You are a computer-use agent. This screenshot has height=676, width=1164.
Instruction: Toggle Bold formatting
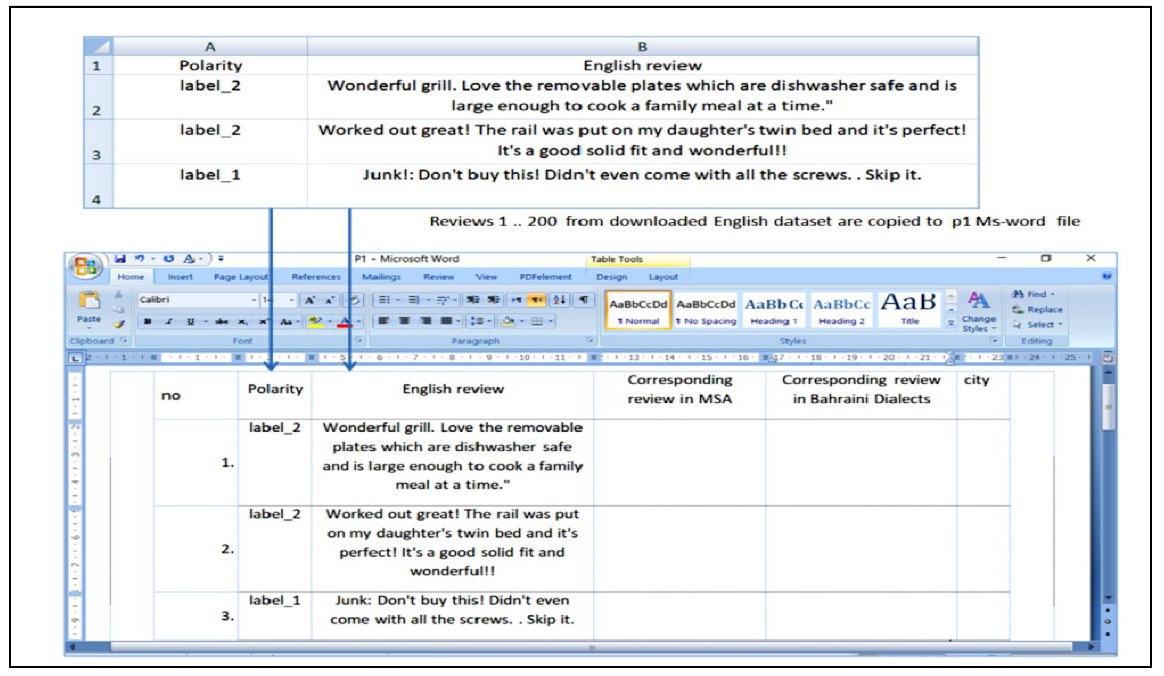[148, 321]
